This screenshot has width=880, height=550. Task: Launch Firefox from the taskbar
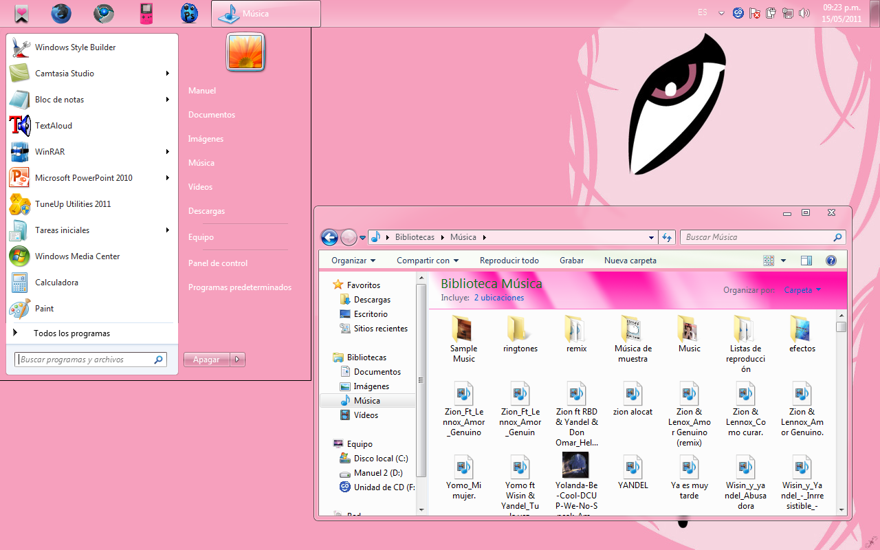click(x=61, y=12)
